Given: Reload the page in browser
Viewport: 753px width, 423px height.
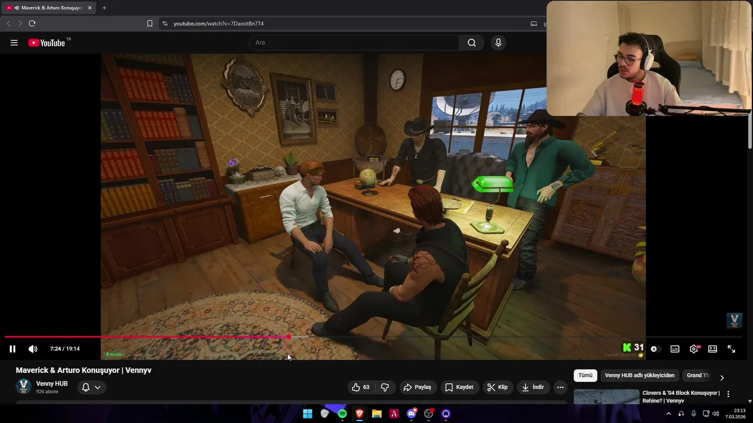Looking at the screenshot, I should tap(32, 23).
